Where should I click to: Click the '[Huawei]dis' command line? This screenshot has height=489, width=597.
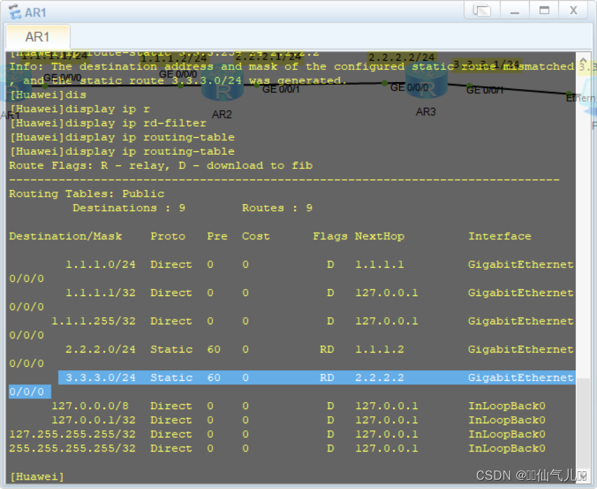[x=48, y=95]
